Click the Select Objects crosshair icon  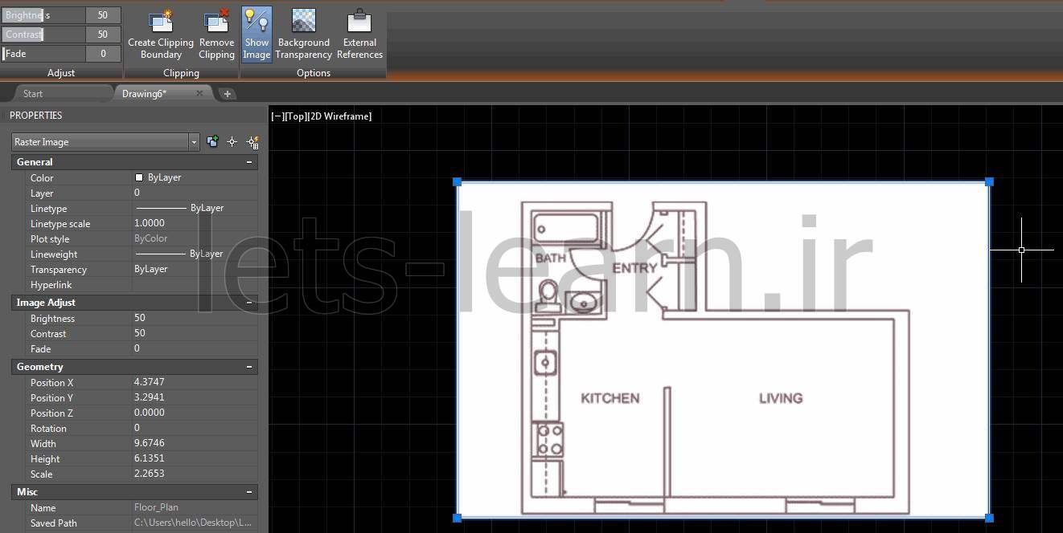pyautogui.click(x=232, y=142)
